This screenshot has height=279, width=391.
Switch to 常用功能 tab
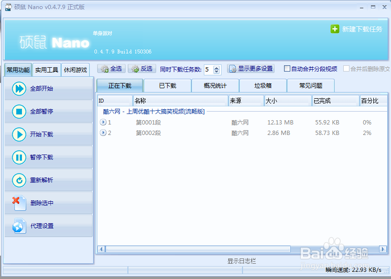coord(18,70)
